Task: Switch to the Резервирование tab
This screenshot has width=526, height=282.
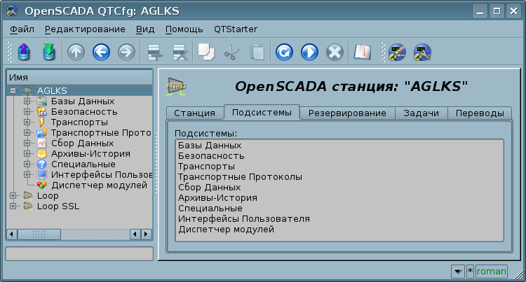Action: pyautogui.click(x=347, y=113)
